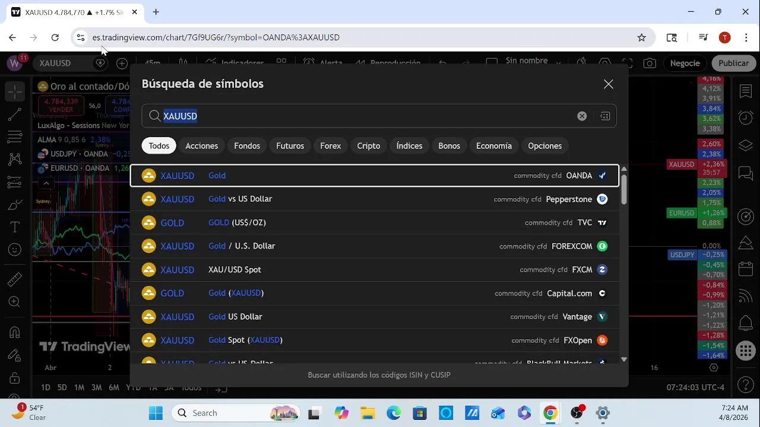Open the products grid icon
Viewport: 760px width, 427px height.
pyautogui.click(x=746, y=351)
